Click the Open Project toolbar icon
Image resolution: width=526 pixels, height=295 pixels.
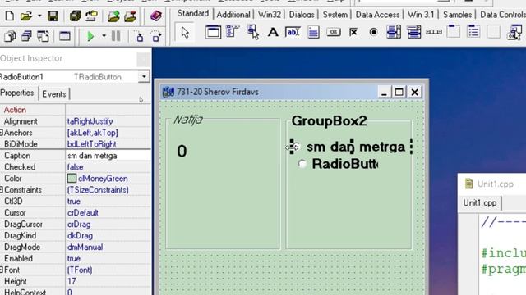91,16
